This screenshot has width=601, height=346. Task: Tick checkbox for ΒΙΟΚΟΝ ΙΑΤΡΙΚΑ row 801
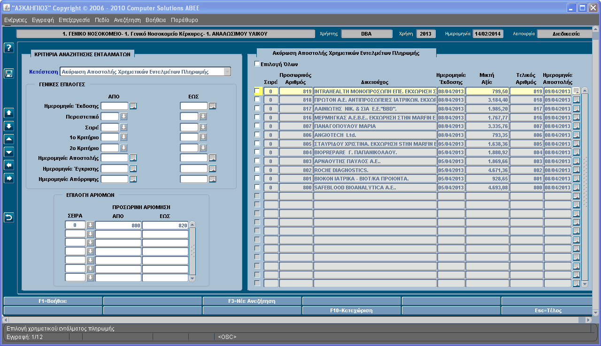click(257, 178)
